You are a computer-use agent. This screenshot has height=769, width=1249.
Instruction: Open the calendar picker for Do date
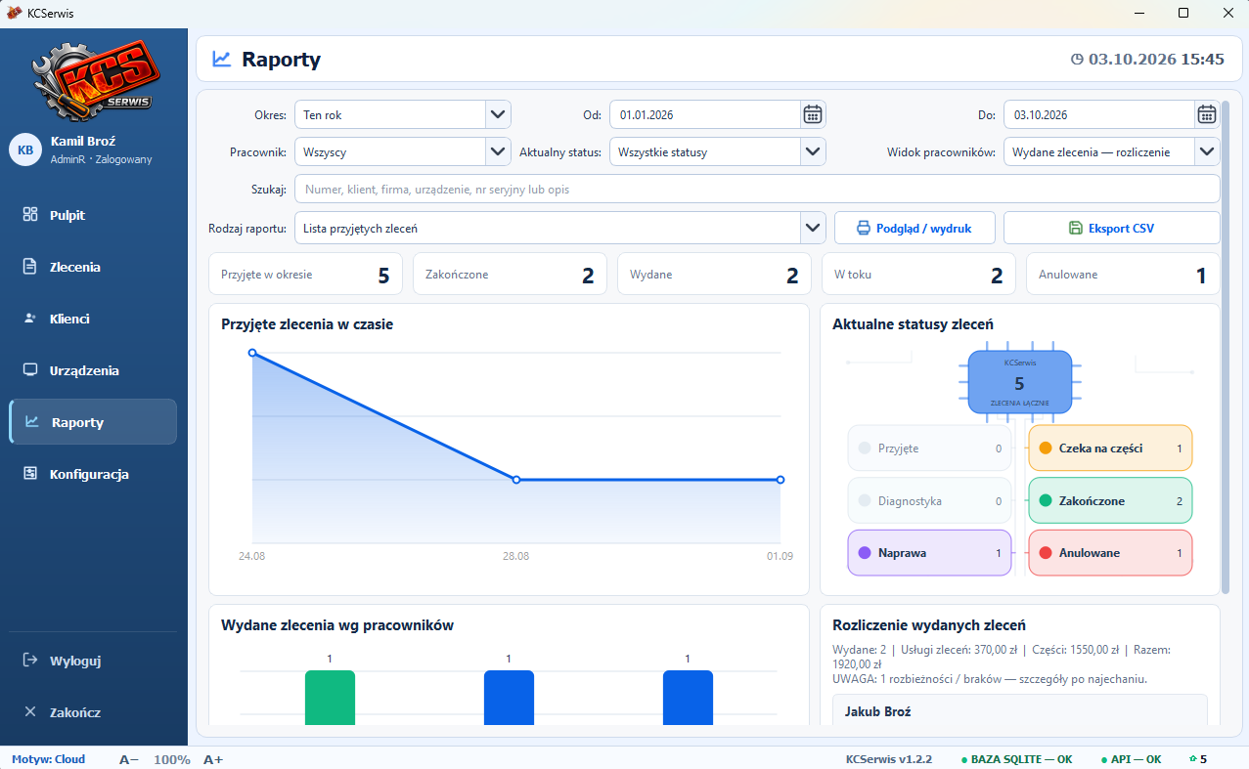(x=1207, y=114)
